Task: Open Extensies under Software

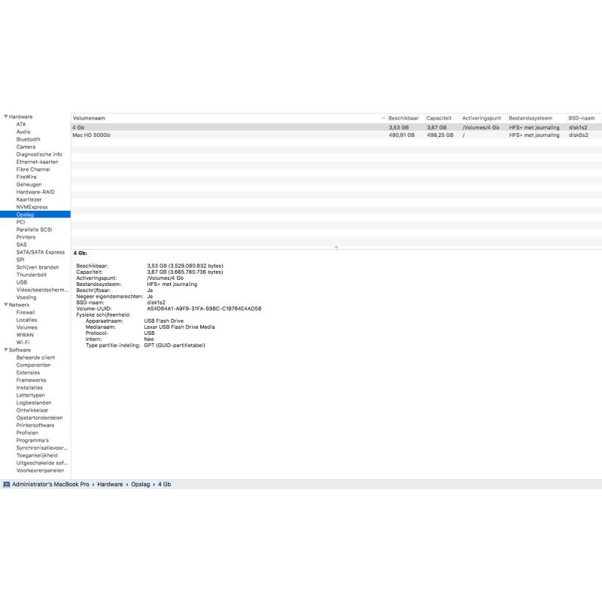Action: tap(28, 372)
